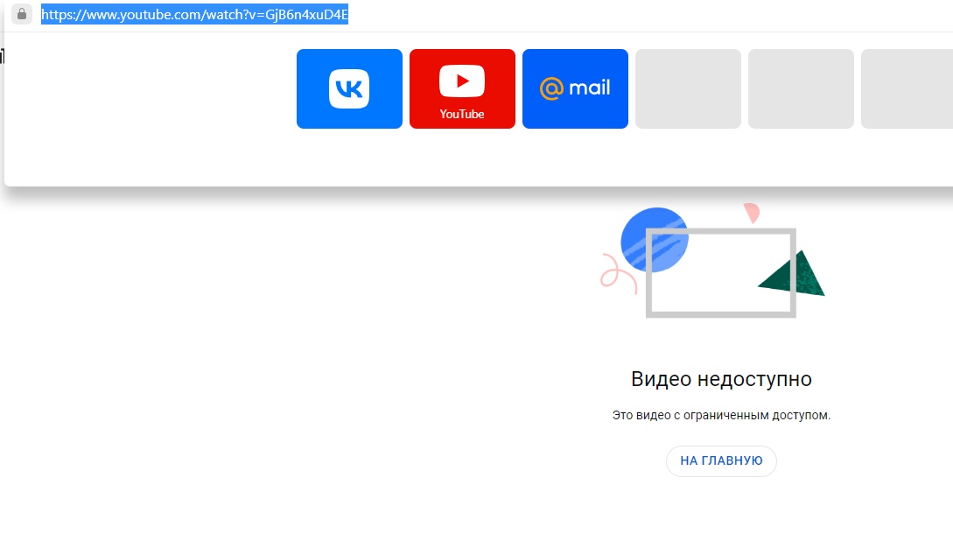This screenshot has width=953, height=534.
Task: Click the white VK logo inside the blue tile
Action: tap(349, 88)
